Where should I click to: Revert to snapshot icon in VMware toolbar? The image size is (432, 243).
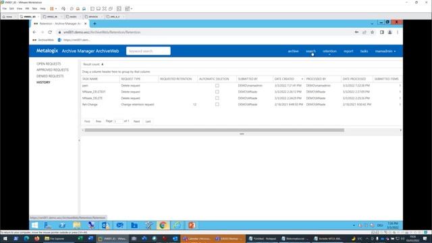[x=78, y=9]
